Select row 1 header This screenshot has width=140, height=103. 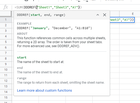[6, 20]
